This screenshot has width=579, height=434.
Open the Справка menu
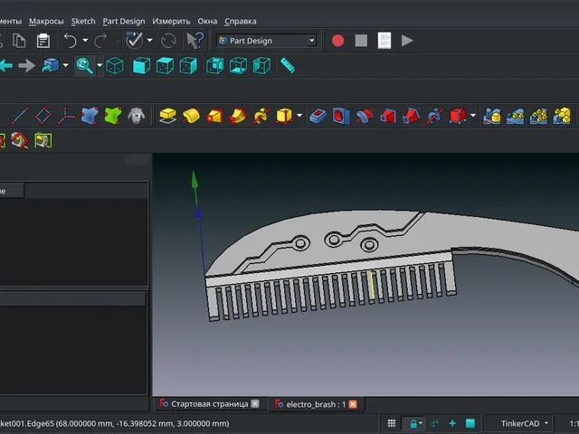[241, 22]
